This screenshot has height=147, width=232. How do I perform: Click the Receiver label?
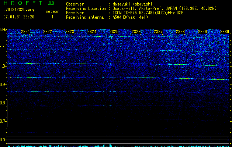point(75,13)
